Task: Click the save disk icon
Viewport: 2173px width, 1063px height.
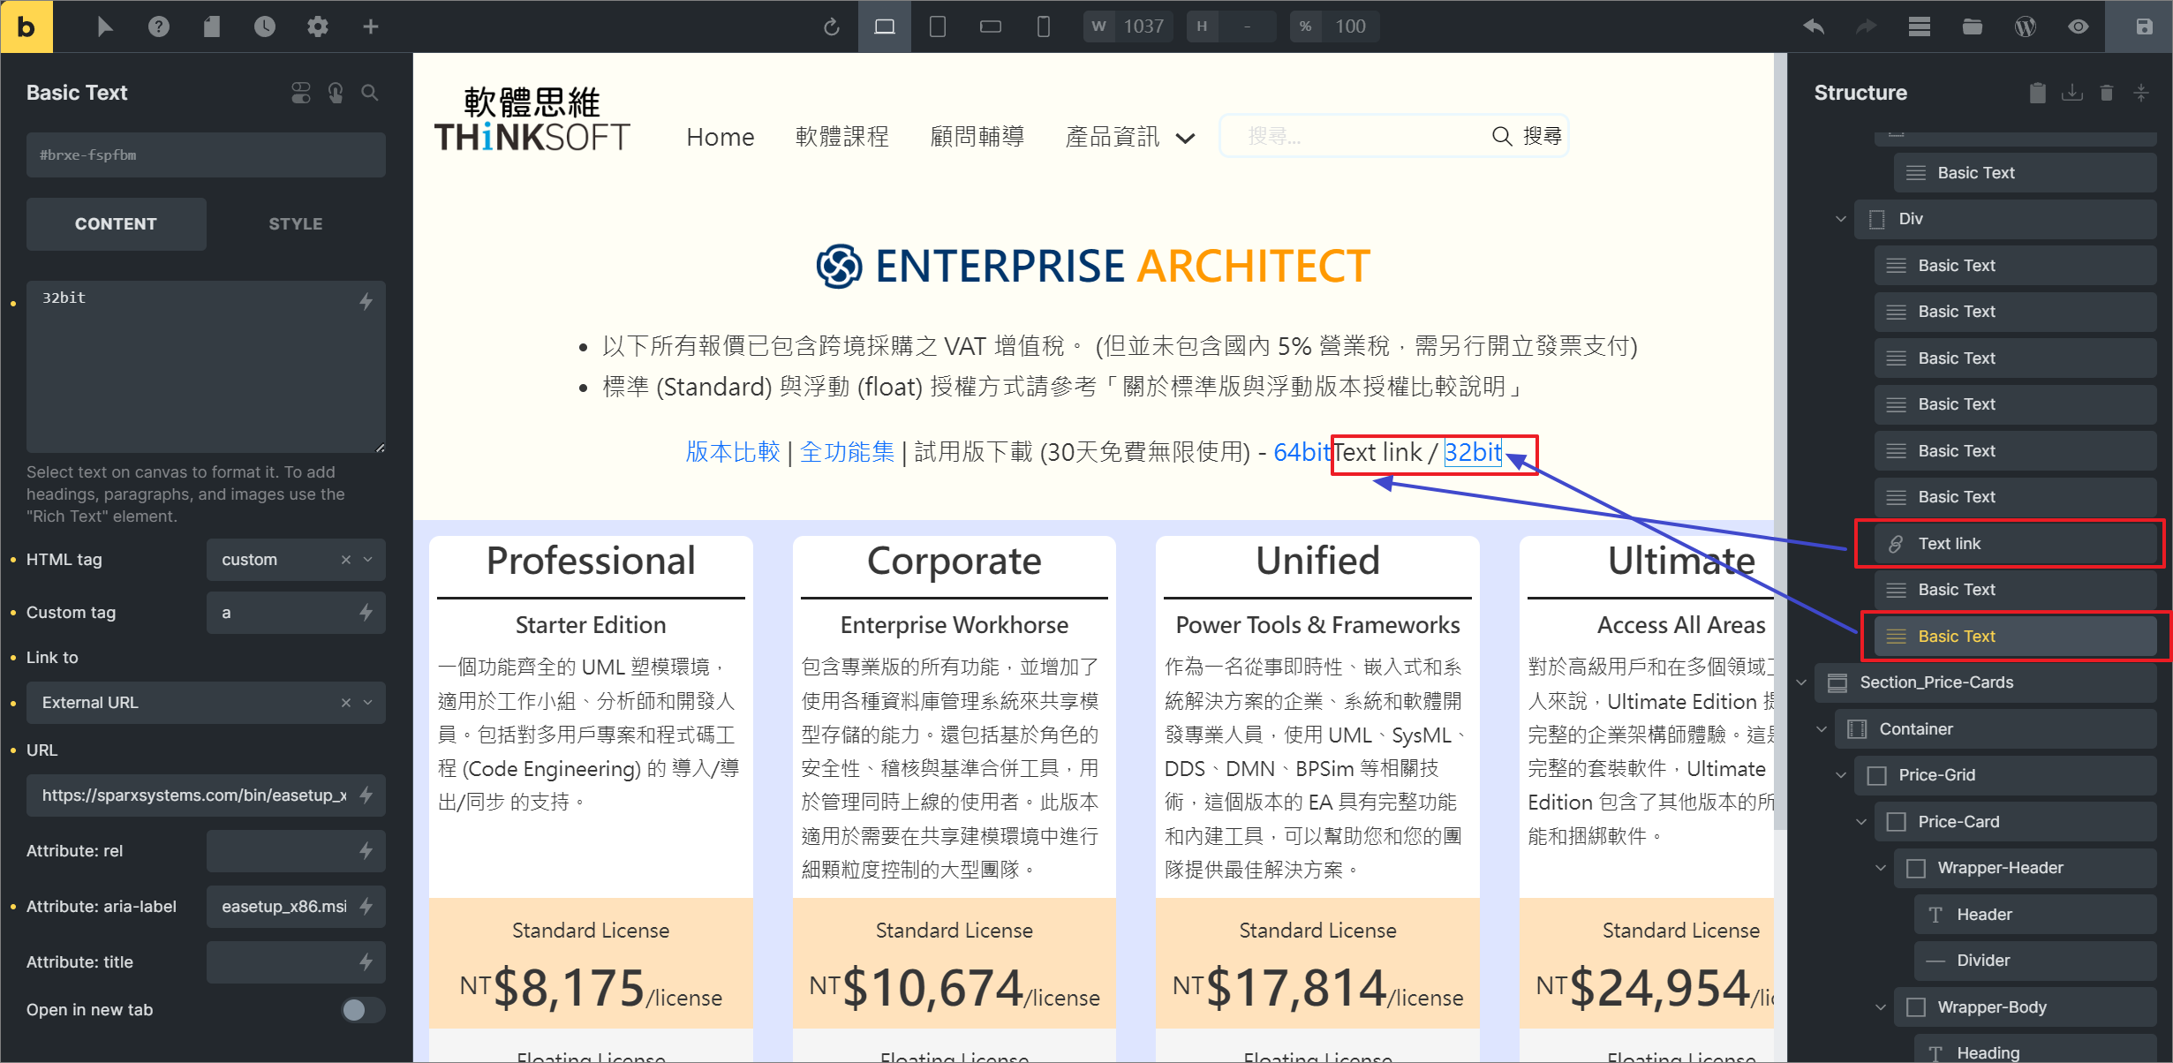Action: [x=2144, y=26]
